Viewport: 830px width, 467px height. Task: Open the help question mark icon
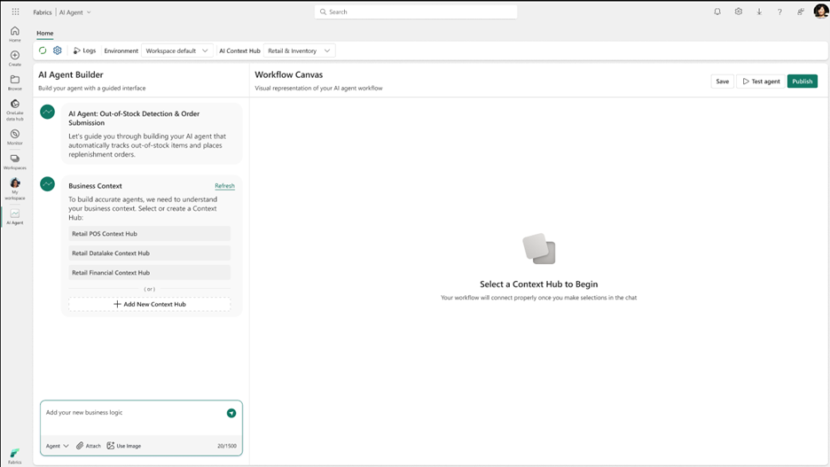779,12
